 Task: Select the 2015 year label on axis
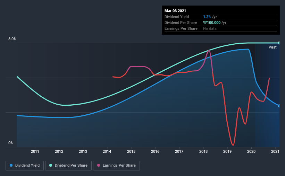point(131,151)
